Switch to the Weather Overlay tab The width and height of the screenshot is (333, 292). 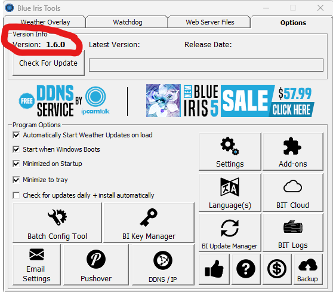click(45, 22)
